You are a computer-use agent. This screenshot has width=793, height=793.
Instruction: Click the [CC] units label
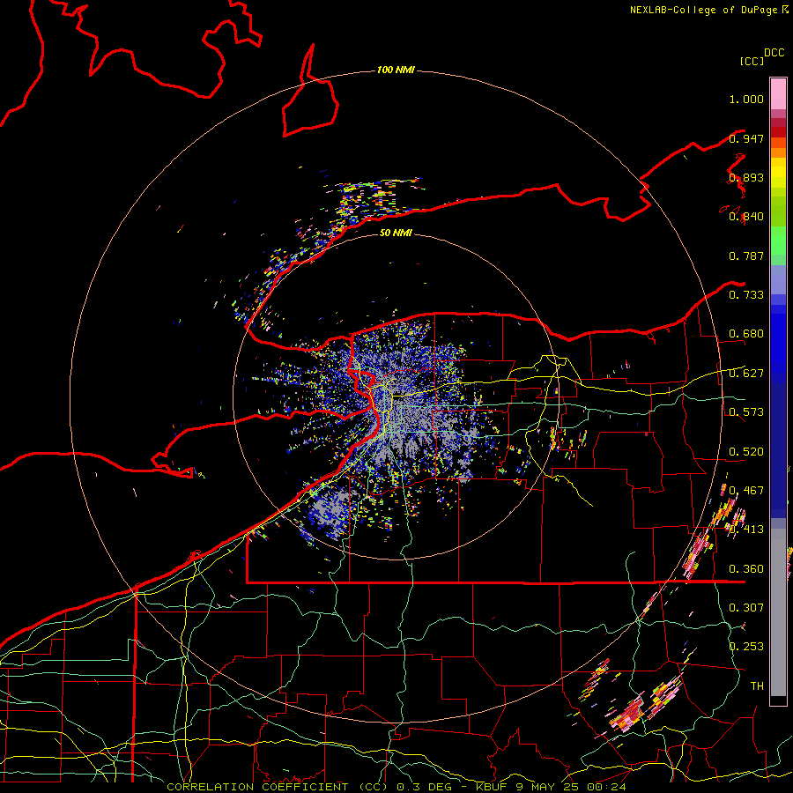point(752,61)
